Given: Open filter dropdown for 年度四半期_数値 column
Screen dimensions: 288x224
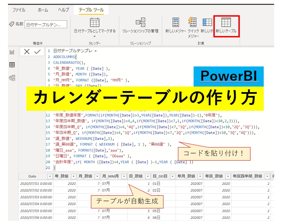Looking at the screenshot, I should 267,176.
